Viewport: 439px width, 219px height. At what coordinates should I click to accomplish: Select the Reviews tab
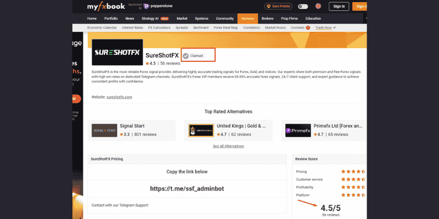click(x=247, y=19)
